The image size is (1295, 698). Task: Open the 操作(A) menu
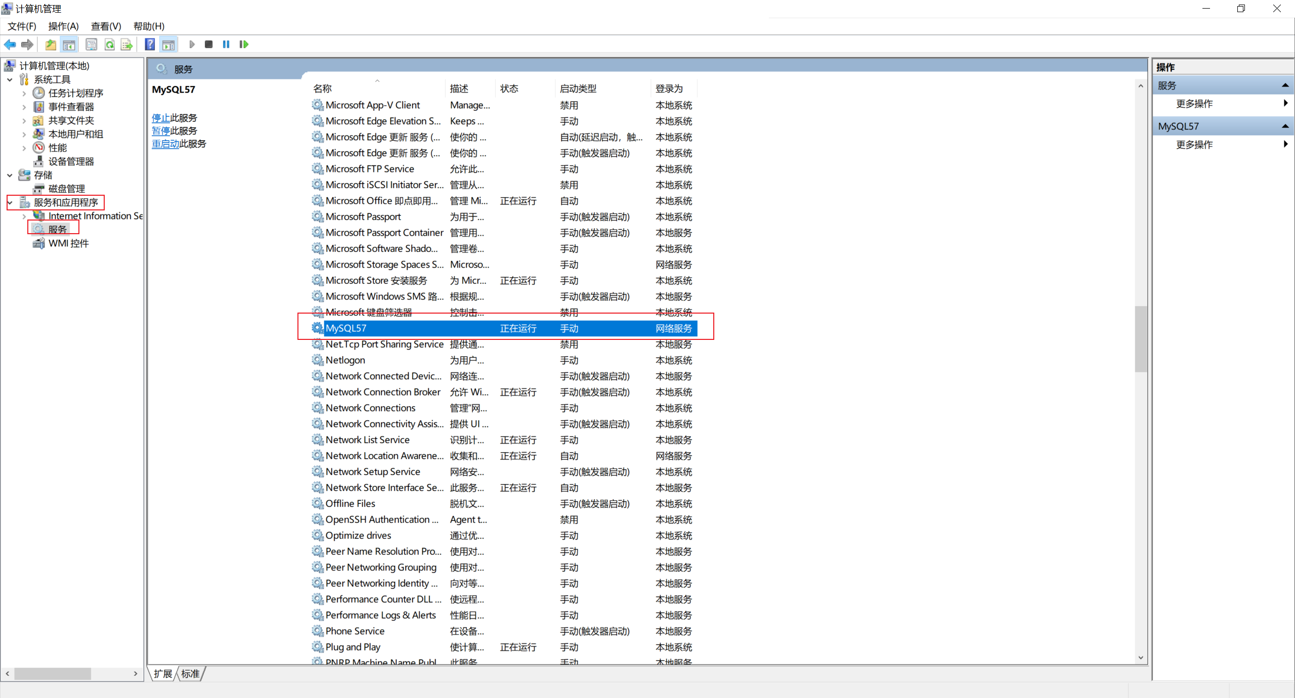pos(63,26)
